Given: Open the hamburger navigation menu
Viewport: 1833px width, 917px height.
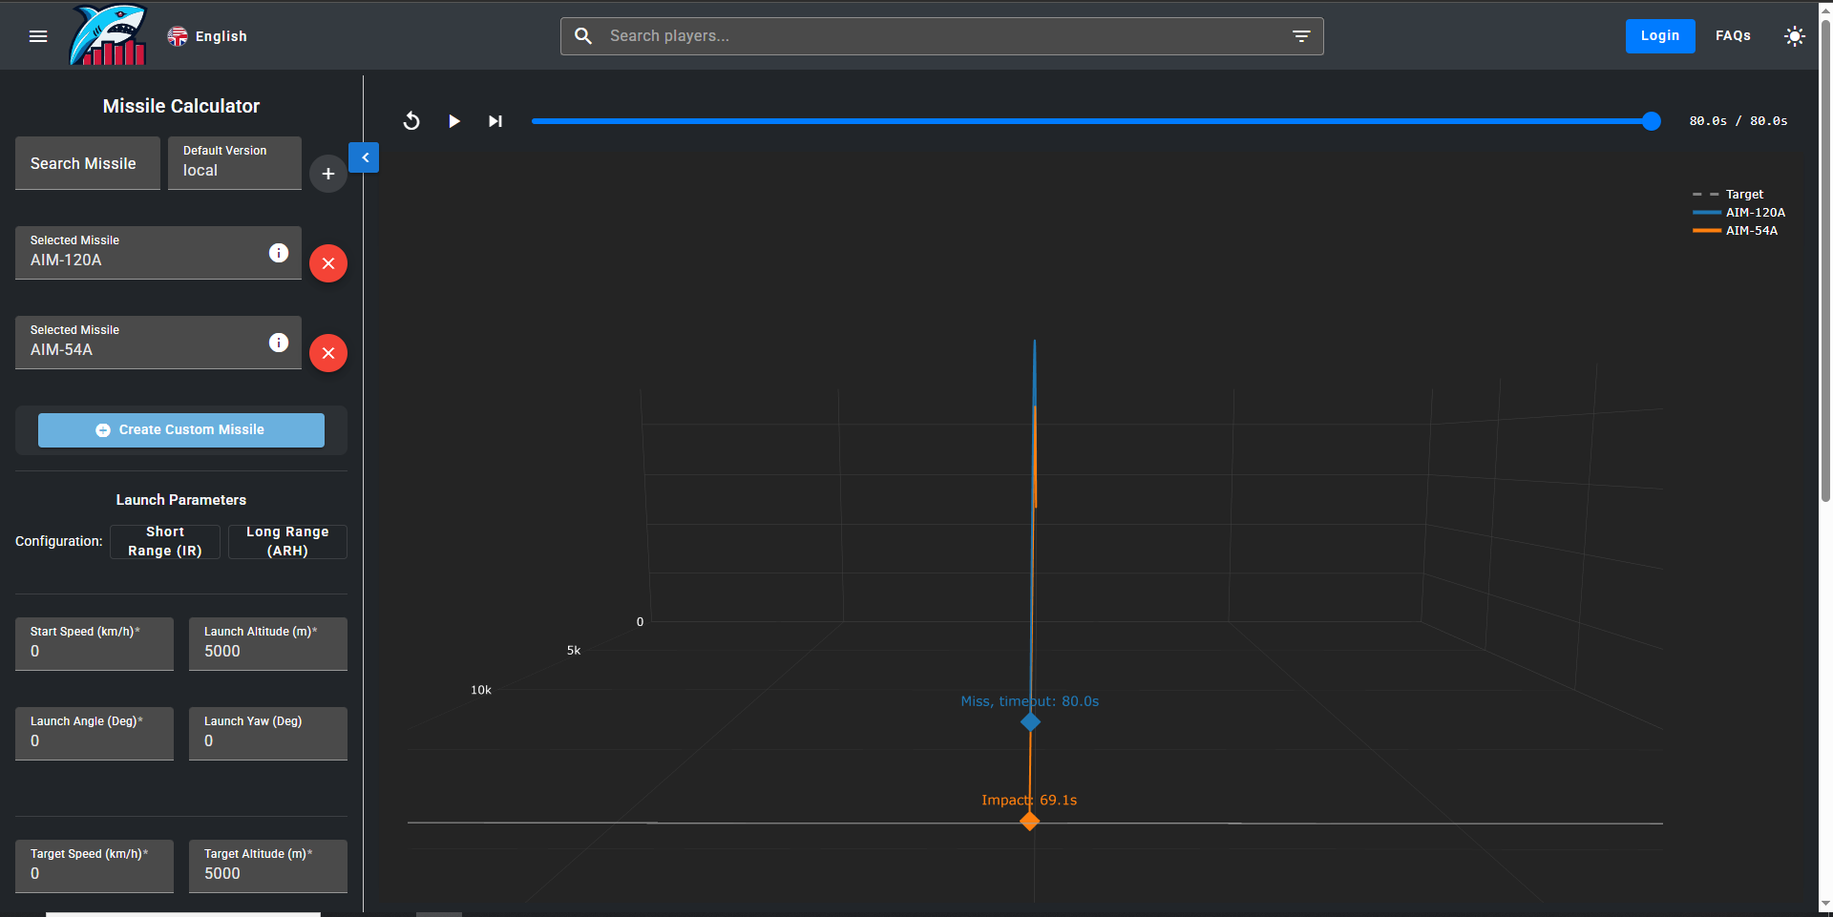Looking at the screenshot, I should pyautogui.click(x=38, y=36).
